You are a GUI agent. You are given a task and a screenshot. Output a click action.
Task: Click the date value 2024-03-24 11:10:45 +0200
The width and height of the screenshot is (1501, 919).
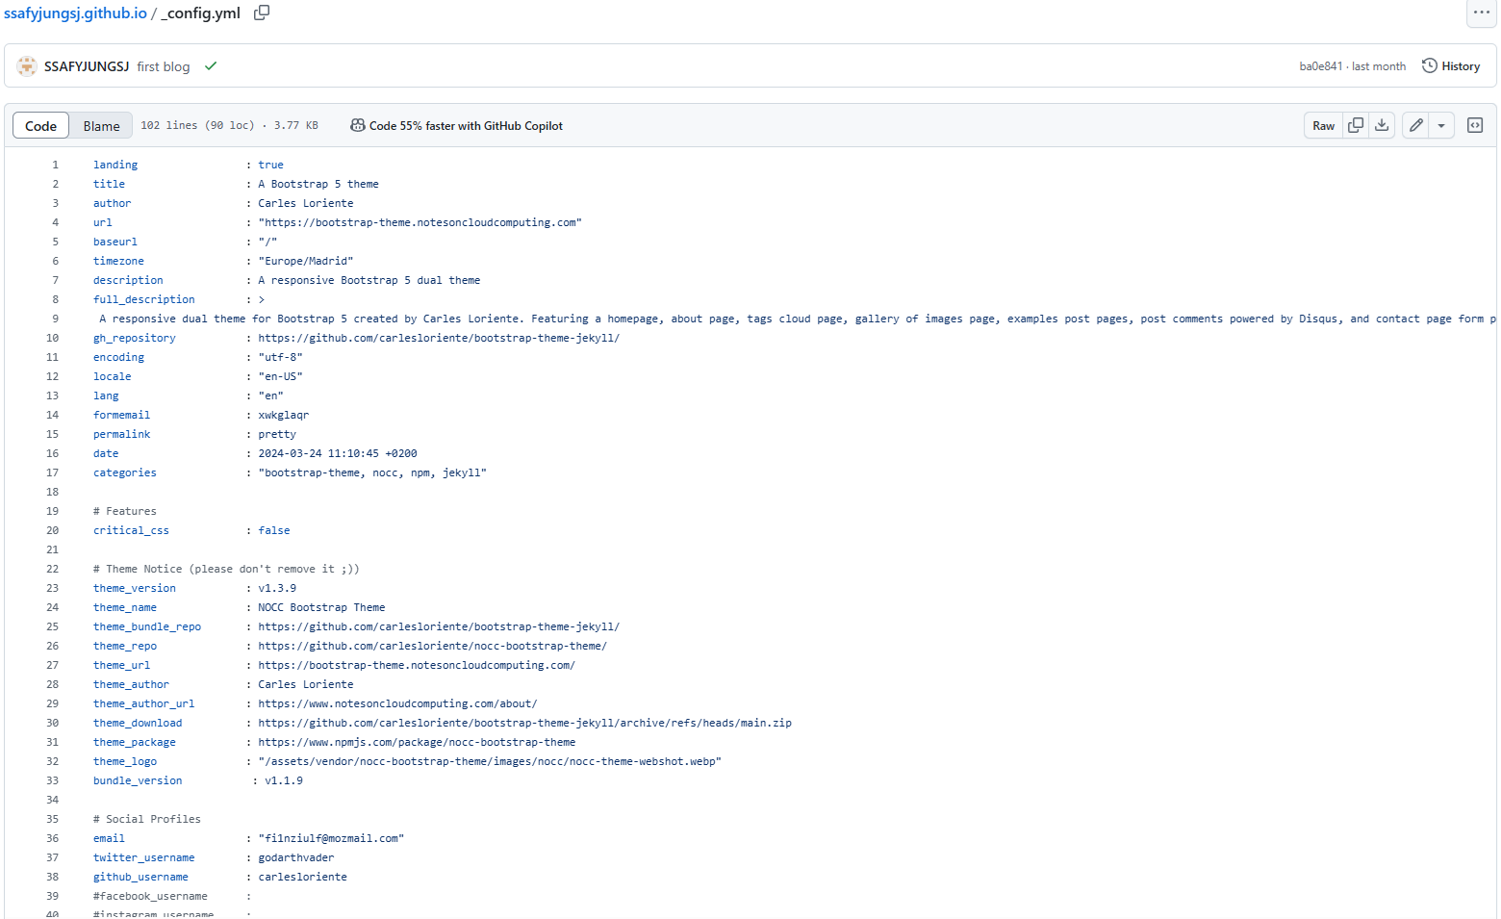tap(338, 453)
